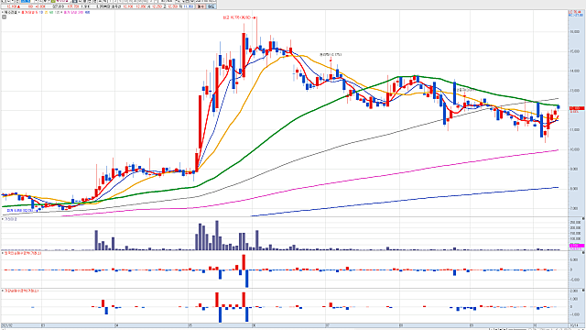586x330 pixels.
Task: Click the red current price tag on axis
Action: coord(577,108)
